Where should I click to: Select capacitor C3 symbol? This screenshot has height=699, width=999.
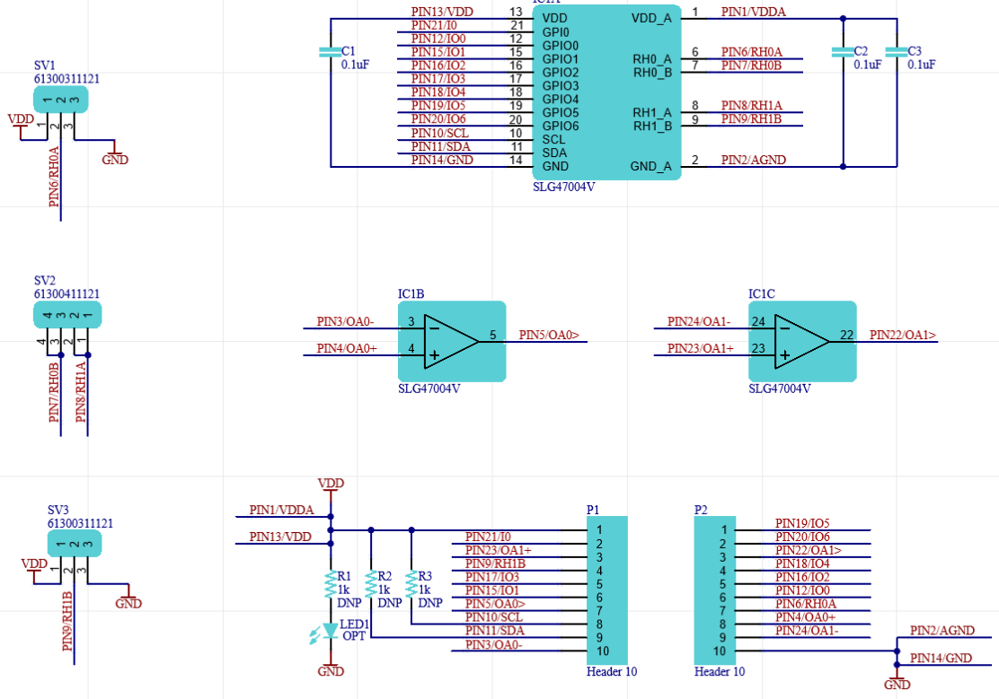[x=897, y=54]
